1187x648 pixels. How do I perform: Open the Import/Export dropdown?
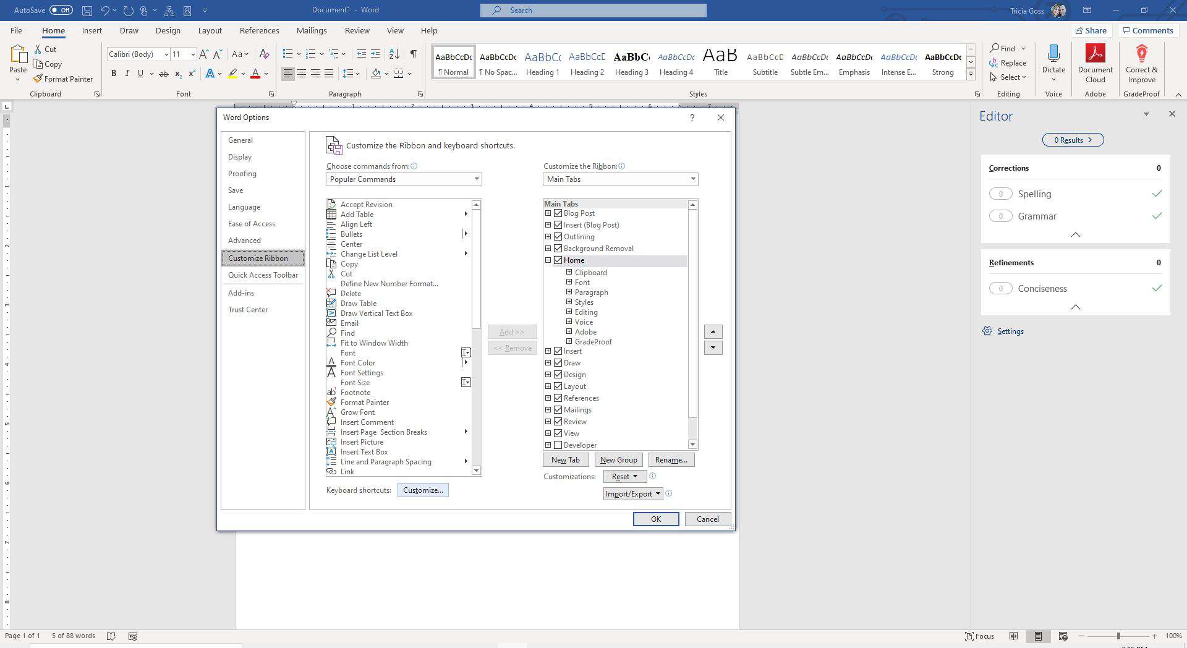633,493
